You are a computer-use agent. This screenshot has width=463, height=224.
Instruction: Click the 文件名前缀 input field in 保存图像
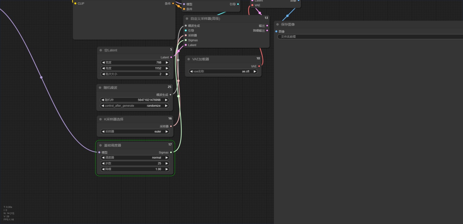[370, 37]
